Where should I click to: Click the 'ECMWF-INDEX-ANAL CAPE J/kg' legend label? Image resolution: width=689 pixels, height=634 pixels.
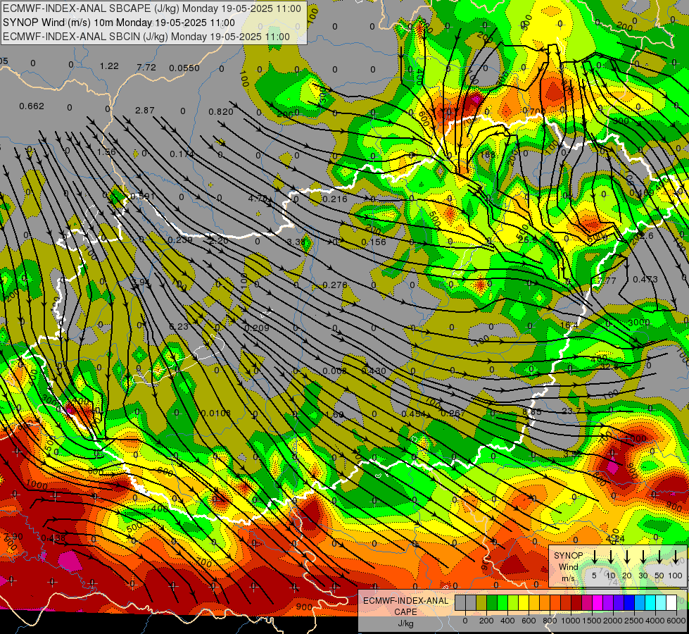405,611
